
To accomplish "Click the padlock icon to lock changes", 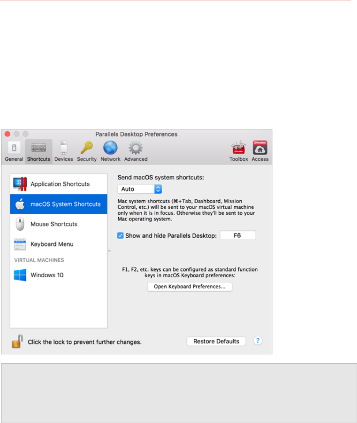I will 18,342.
